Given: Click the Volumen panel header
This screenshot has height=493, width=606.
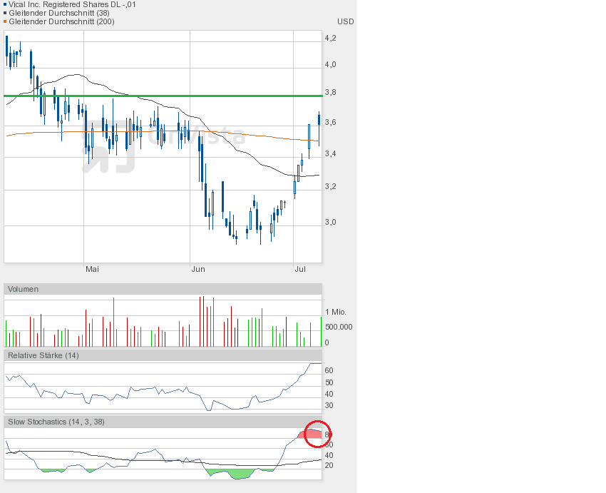Looking at the screenshot, I should pos(24,289).
